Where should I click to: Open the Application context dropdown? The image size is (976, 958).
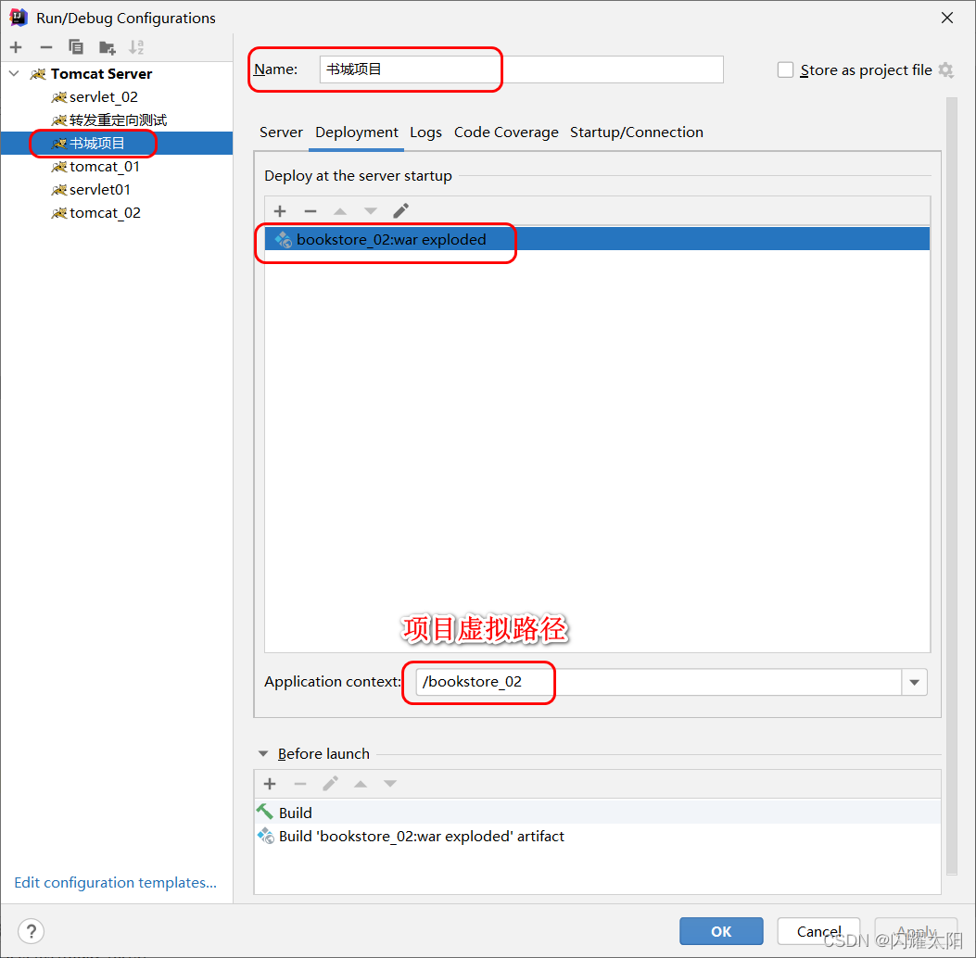click(x=915, y=683)
